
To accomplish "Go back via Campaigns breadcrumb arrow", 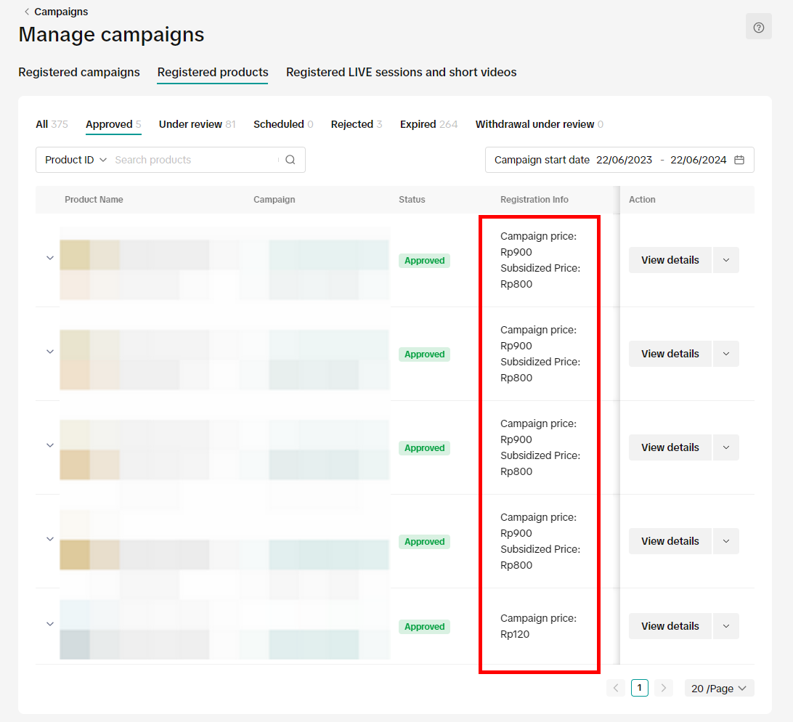I will [x=27, y=12].
